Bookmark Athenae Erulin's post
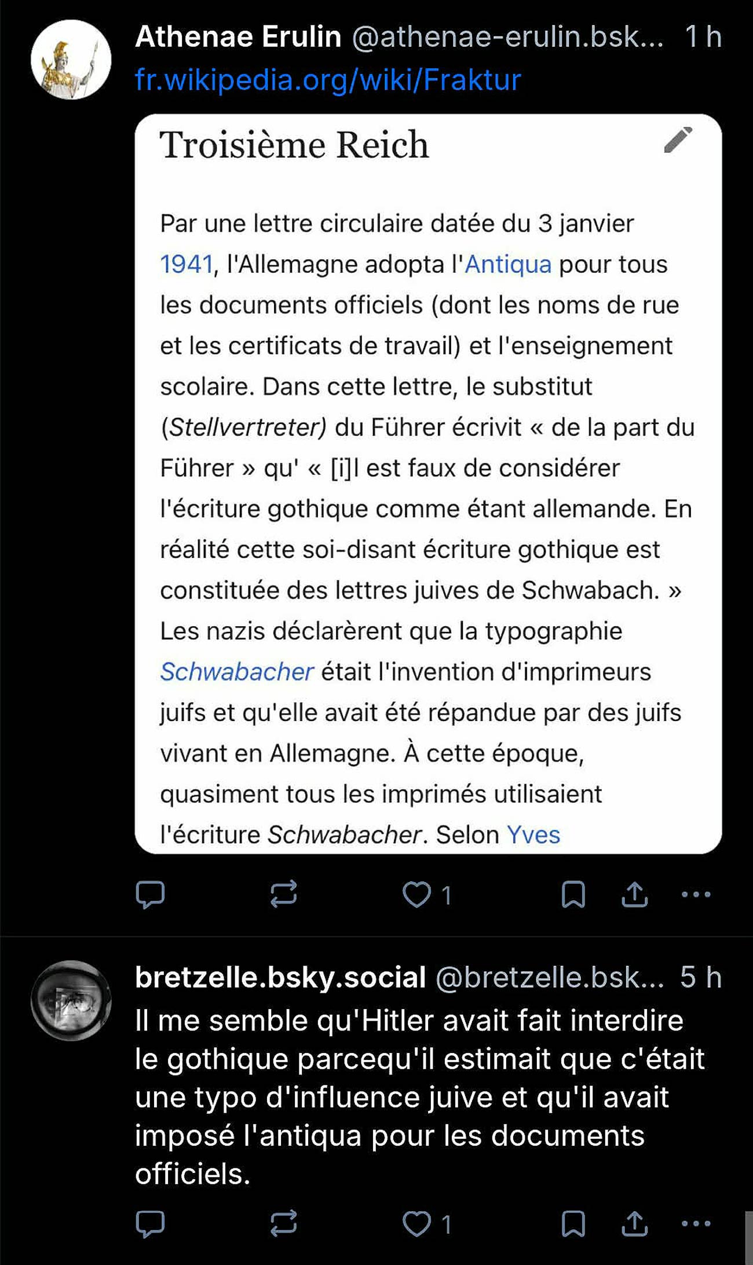 pos(573,894)
